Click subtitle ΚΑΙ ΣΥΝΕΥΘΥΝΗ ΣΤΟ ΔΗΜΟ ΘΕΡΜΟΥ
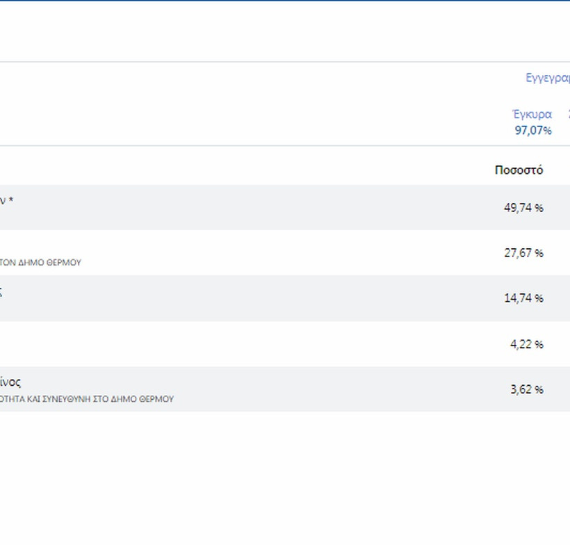The image size is (570, 545). (87, 400)
